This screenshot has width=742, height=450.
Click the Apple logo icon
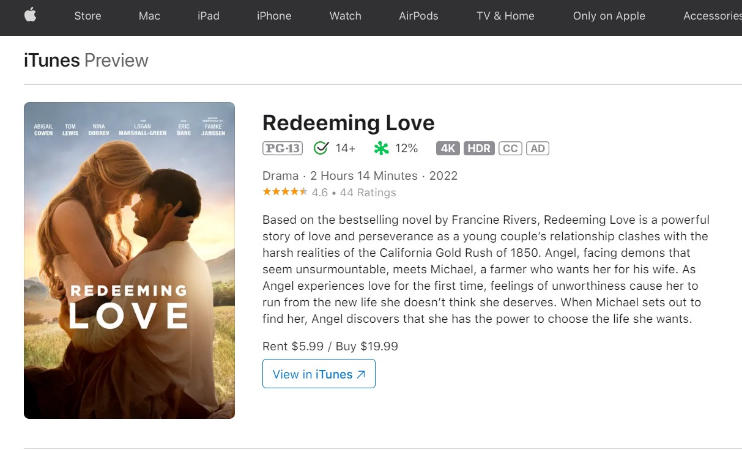(x=30, y=16)
